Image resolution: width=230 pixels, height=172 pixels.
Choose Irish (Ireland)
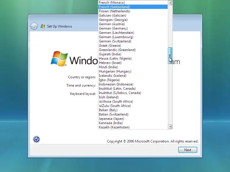tap(133, 97)
